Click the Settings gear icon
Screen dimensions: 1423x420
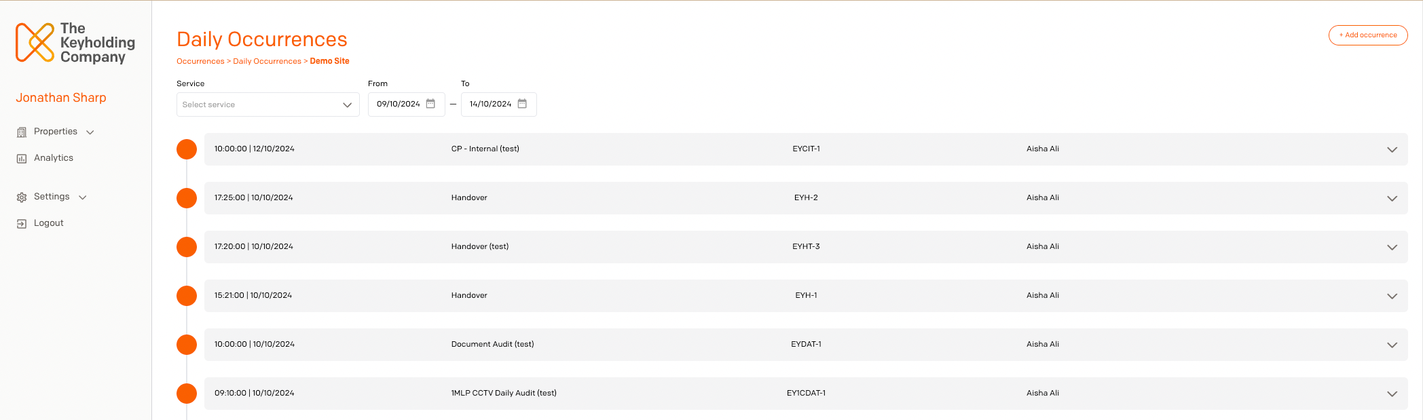pyautogui.click(x=22, y=197)
